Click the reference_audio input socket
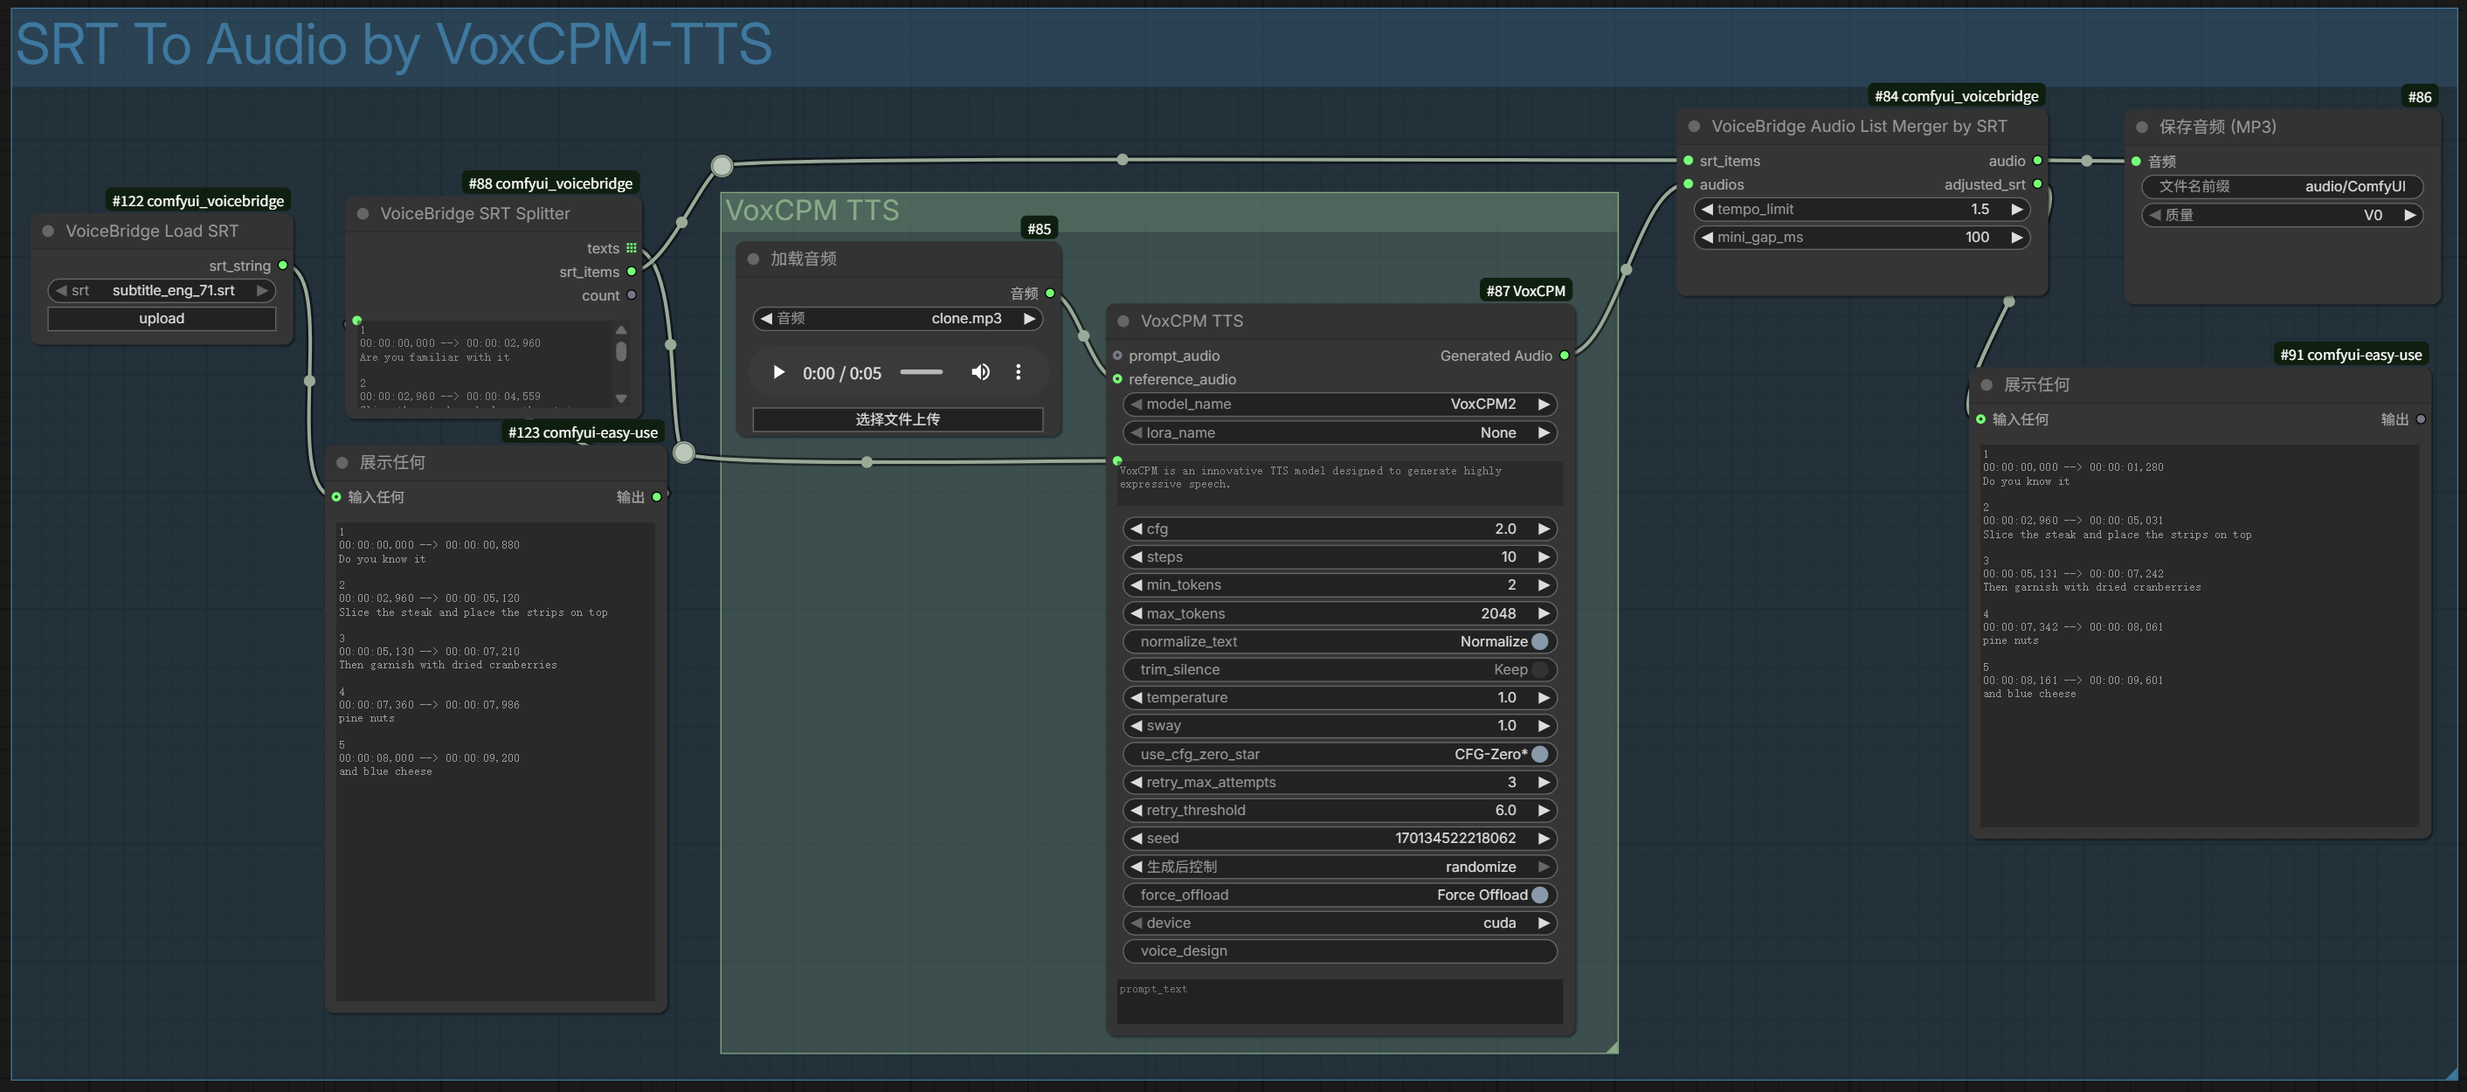Image resolution: width=2467 pixels, height=1092 pixels. (x=1117, y=379)
